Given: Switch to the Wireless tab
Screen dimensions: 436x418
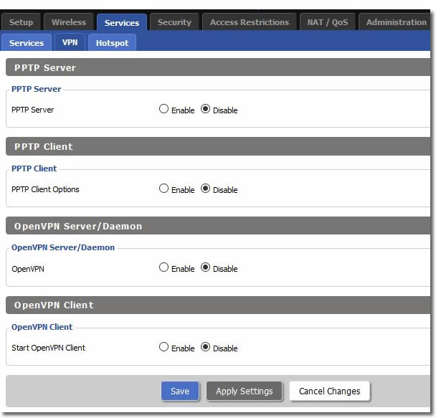Looking at the screenshot, I should pyautogui.click(x=69, y=22).
